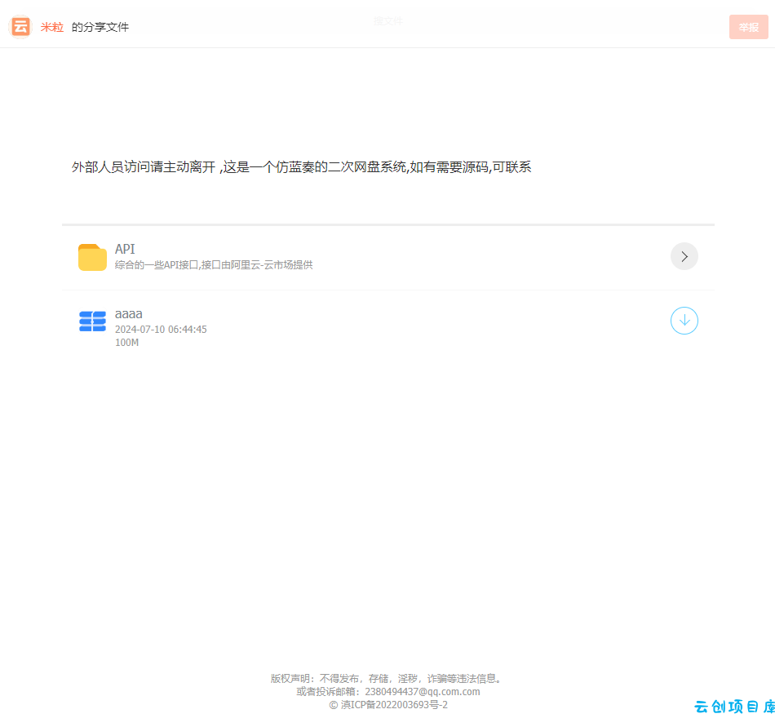The width and height of the screenshot is (775, 727).
Task: Open the API folder name
Action: click(125, 249)
